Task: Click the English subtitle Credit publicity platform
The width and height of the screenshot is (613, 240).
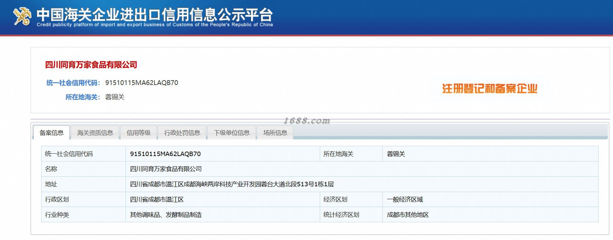Action: point(155,25)
